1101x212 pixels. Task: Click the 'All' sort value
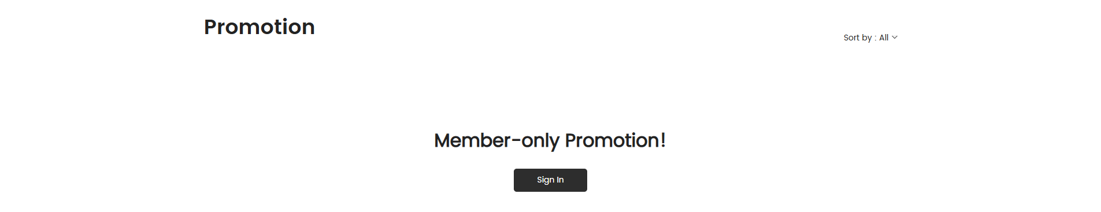point(884,38)
